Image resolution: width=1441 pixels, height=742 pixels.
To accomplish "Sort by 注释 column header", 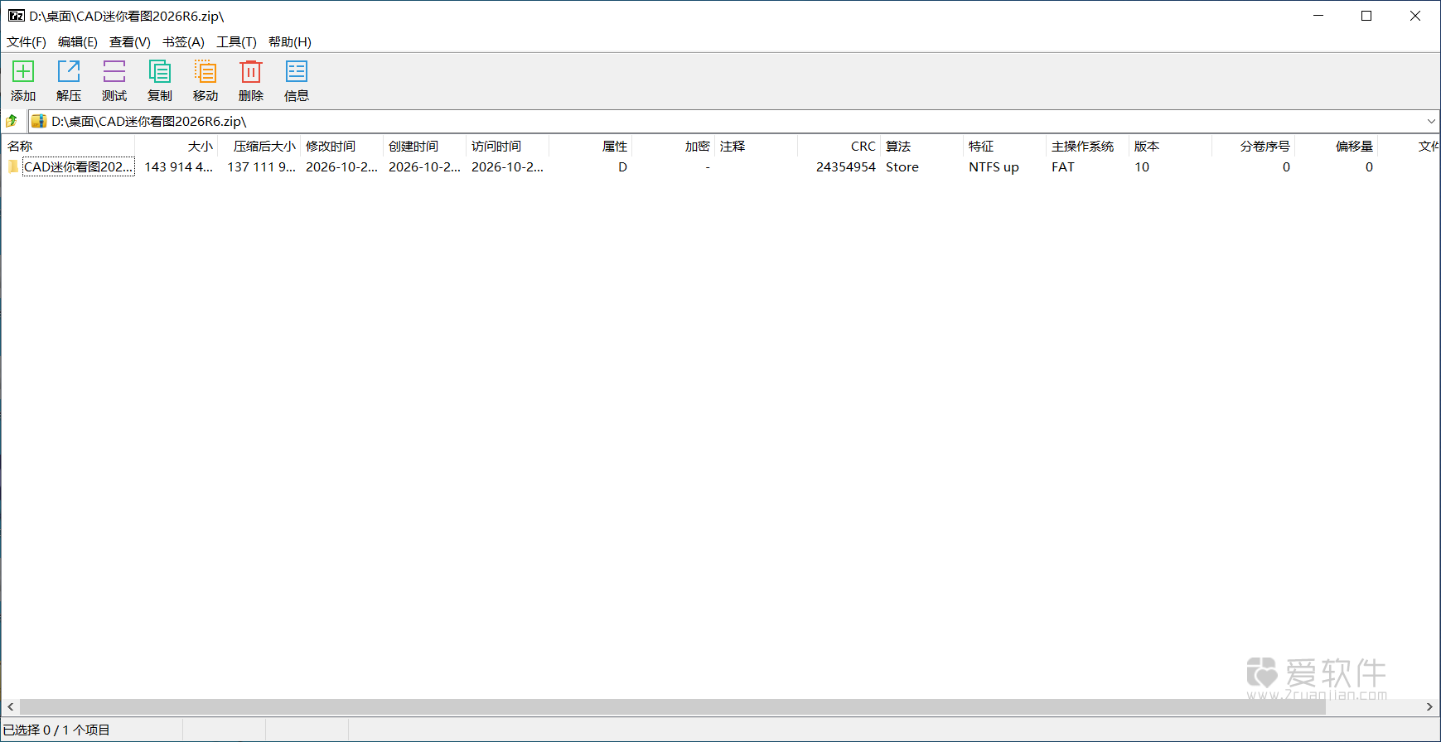I will click(x=756, y=146).
